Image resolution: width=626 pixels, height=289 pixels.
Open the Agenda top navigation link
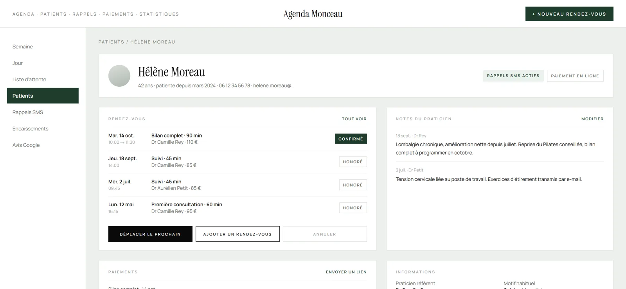tap(23, 14)
